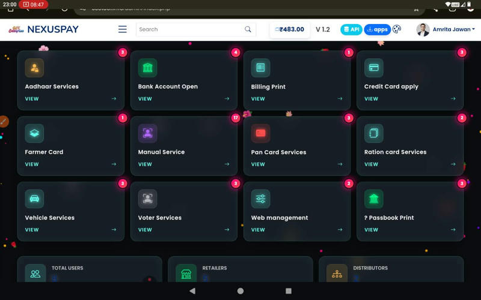
Task: Open the hamburger menu icon
Action: coord(123,29)
